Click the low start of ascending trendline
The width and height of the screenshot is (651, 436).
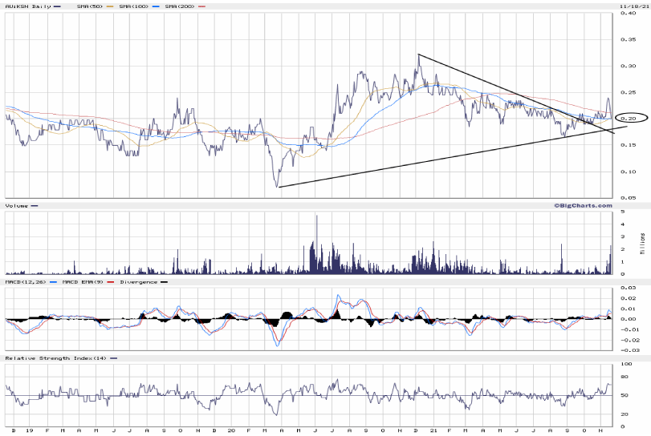pyautogui.click(x=278, y=187)
